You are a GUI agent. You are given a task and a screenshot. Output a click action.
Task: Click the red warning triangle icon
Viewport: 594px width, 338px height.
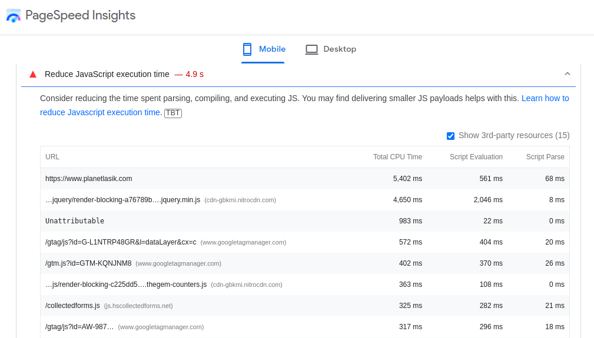tap(33, 75)
